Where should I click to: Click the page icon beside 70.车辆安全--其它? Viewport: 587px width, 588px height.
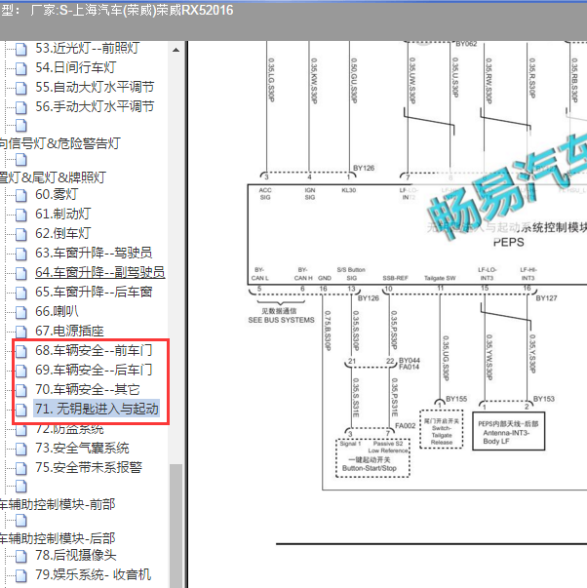pyautogui.click(x=21, y=390)
